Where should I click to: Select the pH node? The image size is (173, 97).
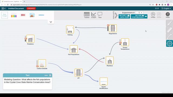(x=78, y=73)
